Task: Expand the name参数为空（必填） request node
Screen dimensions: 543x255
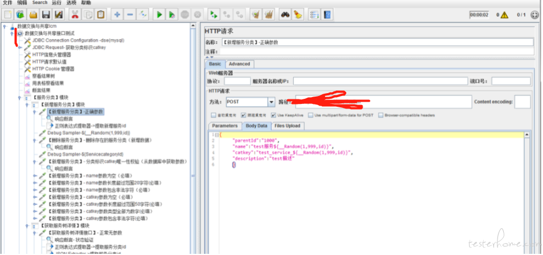Action: tap(35, 175)
